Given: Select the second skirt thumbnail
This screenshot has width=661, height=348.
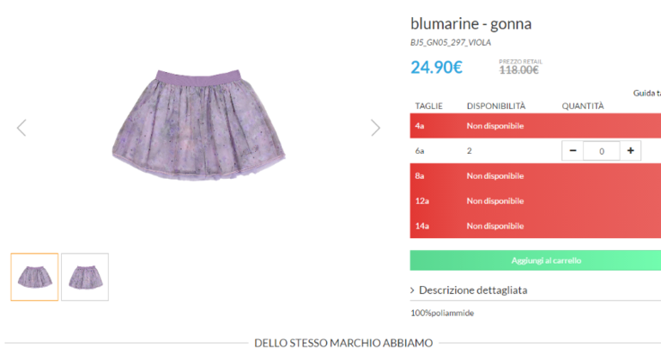Looking at the screenshot, I should (x=85, y=277).
